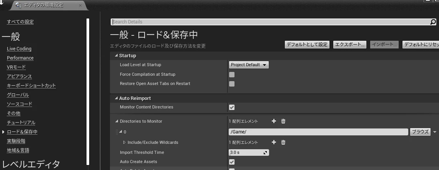
Task: Select アピアランス in sidebar
Action: (19, 77)
